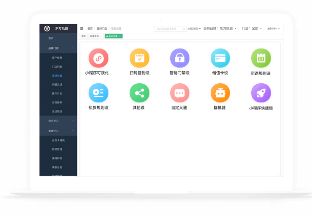Open the 小程序可视化 red icon
312x215 pixels.
point(98,59)
